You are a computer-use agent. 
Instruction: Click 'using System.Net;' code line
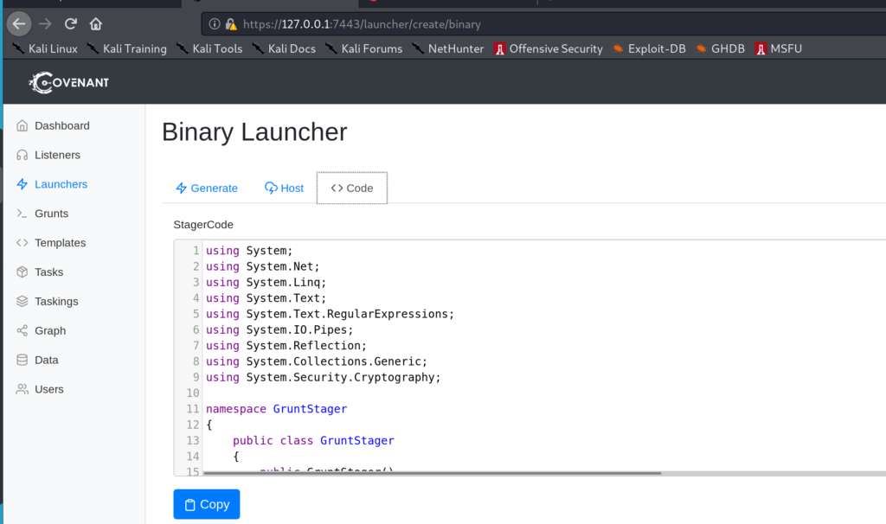tap(263, 266)
